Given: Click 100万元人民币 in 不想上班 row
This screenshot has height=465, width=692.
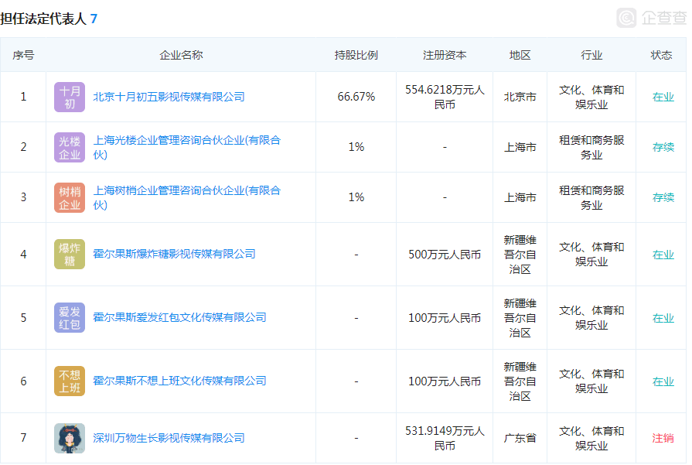Looking at the screenshot, I should pyautogui.click(x=445, y=381).
